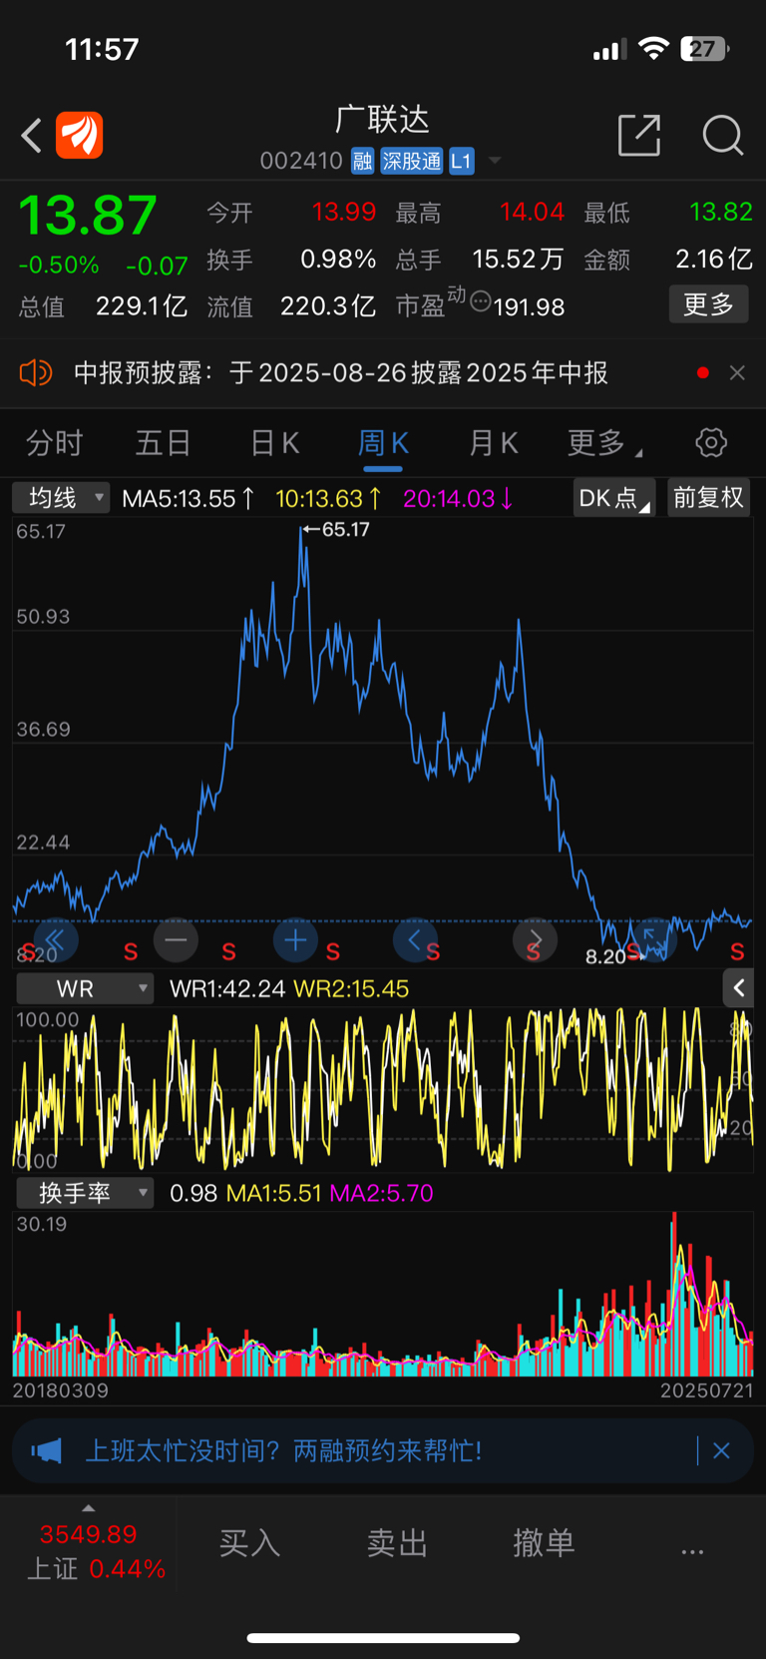This screenshot has width=766, height=1660.
Task: Tap the 广联达 stock title
Action: click(383, 120)
